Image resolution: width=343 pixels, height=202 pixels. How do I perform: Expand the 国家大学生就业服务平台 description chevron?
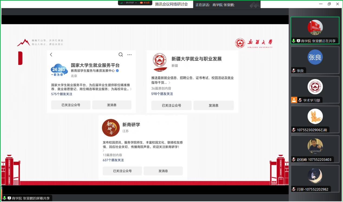pos(131,89)
